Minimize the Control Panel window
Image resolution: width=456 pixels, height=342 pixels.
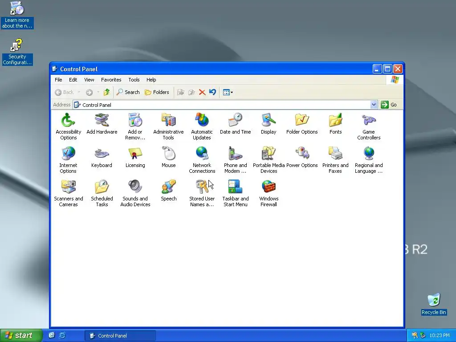point(377,69)
